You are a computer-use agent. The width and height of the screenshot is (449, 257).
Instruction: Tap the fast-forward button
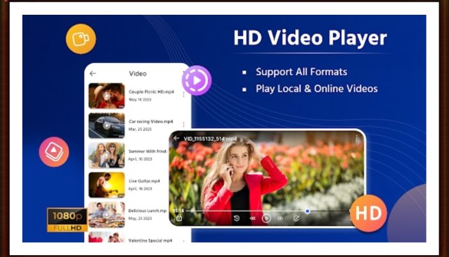pos(280,218)
